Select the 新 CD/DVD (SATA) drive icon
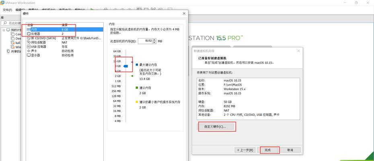Viewport: 374px width, 161px height. tap(29, 38)
